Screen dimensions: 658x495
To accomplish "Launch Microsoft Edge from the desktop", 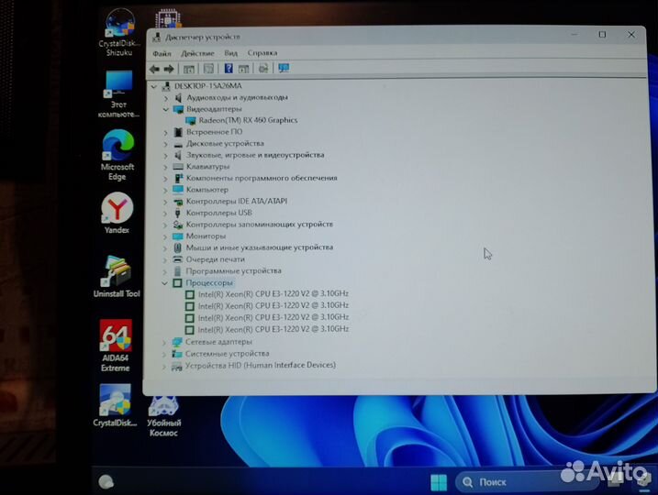I will coord(117,155).
